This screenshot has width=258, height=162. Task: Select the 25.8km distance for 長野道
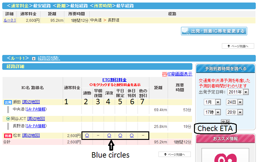(x=160, y=127)
